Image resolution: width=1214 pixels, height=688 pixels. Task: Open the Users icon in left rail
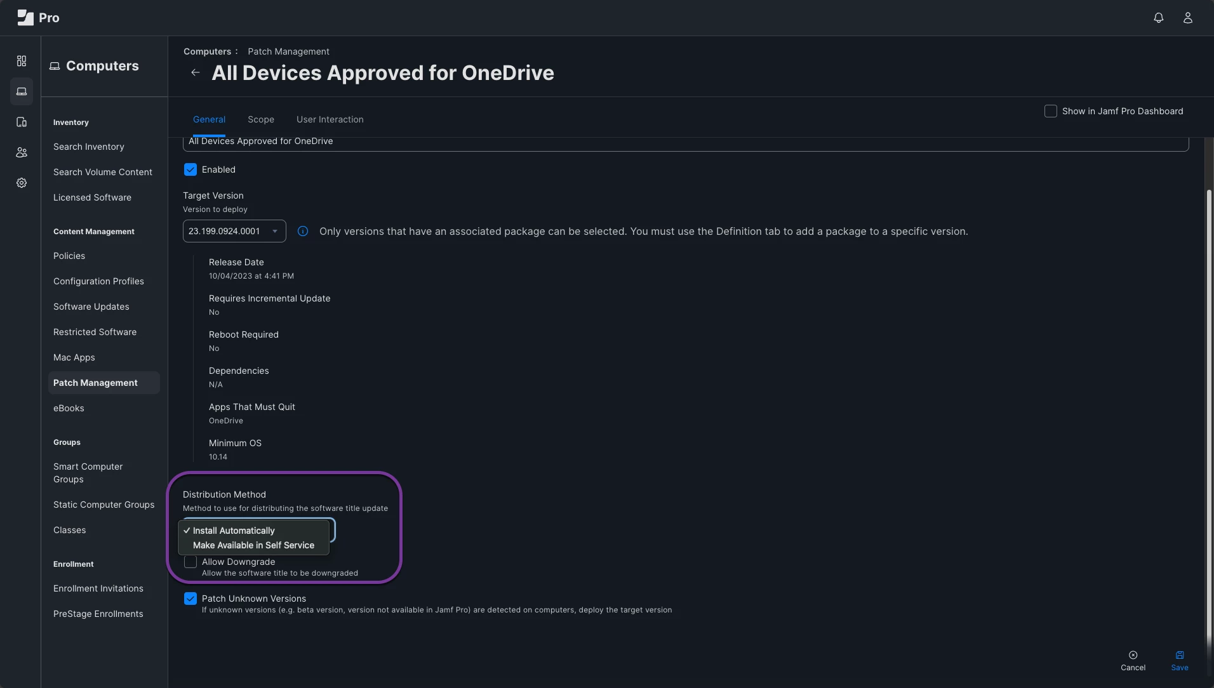pos(22,152)
